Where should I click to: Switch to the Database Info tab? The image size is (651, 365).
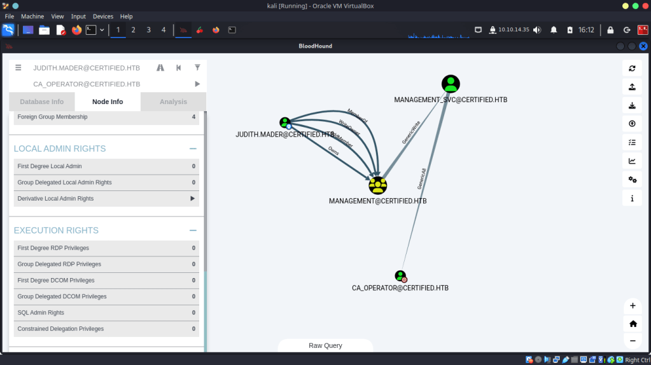pos(42,102)
